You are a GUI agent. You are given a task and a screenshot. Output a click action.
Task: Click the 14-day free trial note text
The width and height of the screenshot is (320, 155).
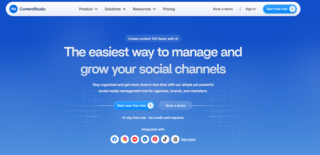153,118
